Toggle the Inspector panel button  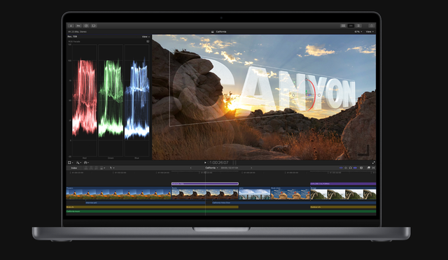pyautogui.click(x=358, y=26)
